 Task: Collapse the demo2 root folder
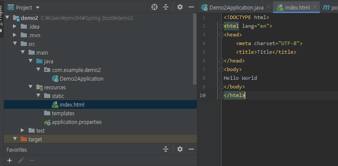coord(7,17)
